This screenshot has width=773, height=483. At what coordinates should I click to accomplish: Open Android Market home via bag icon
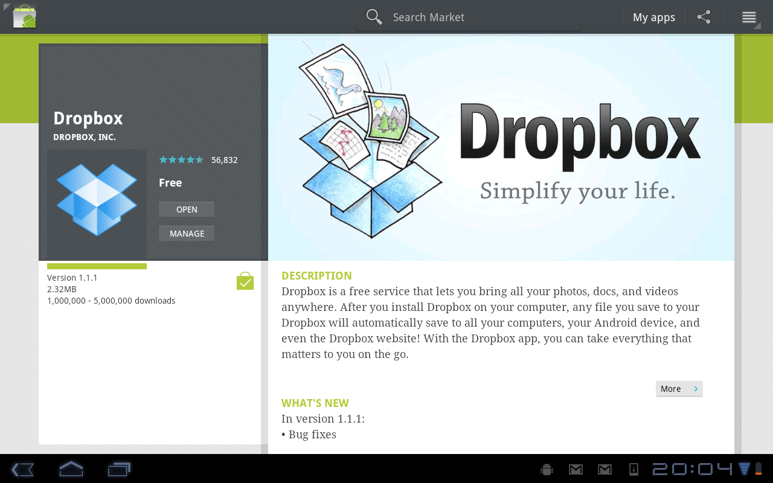click(24, 17)
